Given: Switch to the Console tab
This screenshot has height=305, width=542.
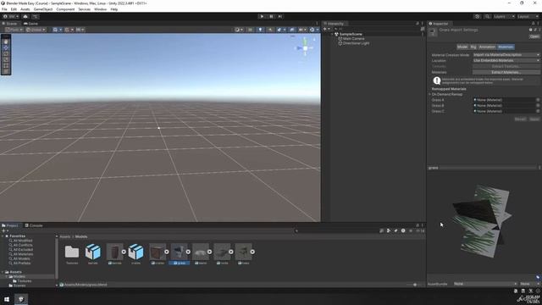Looking at the screenshot, I should pos(34,225).
